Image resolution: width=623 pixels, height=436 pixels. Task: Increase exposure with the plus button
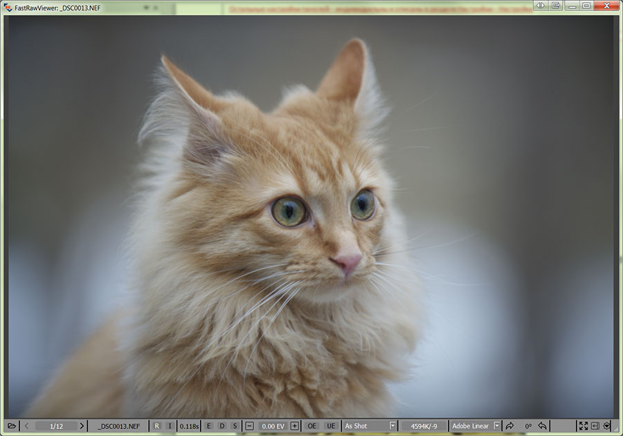(294, 426)
